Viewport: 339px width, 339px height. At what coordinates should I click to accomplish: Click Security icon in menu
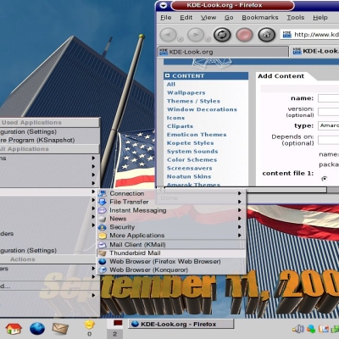pos(103,227)
